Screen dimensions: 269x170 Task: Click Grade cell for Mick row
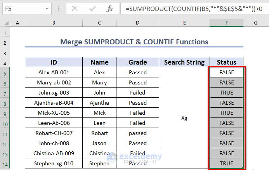click(x=138, y=113)
